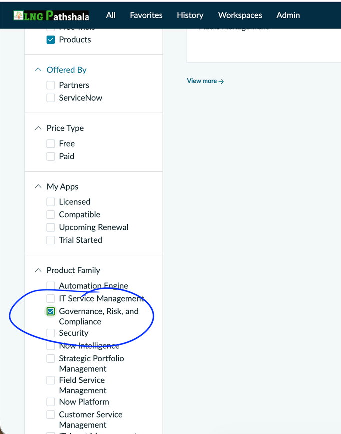Enable the ServiceNow offered-by filter
This screenshot has height=434, width=341.
[51, 98]
